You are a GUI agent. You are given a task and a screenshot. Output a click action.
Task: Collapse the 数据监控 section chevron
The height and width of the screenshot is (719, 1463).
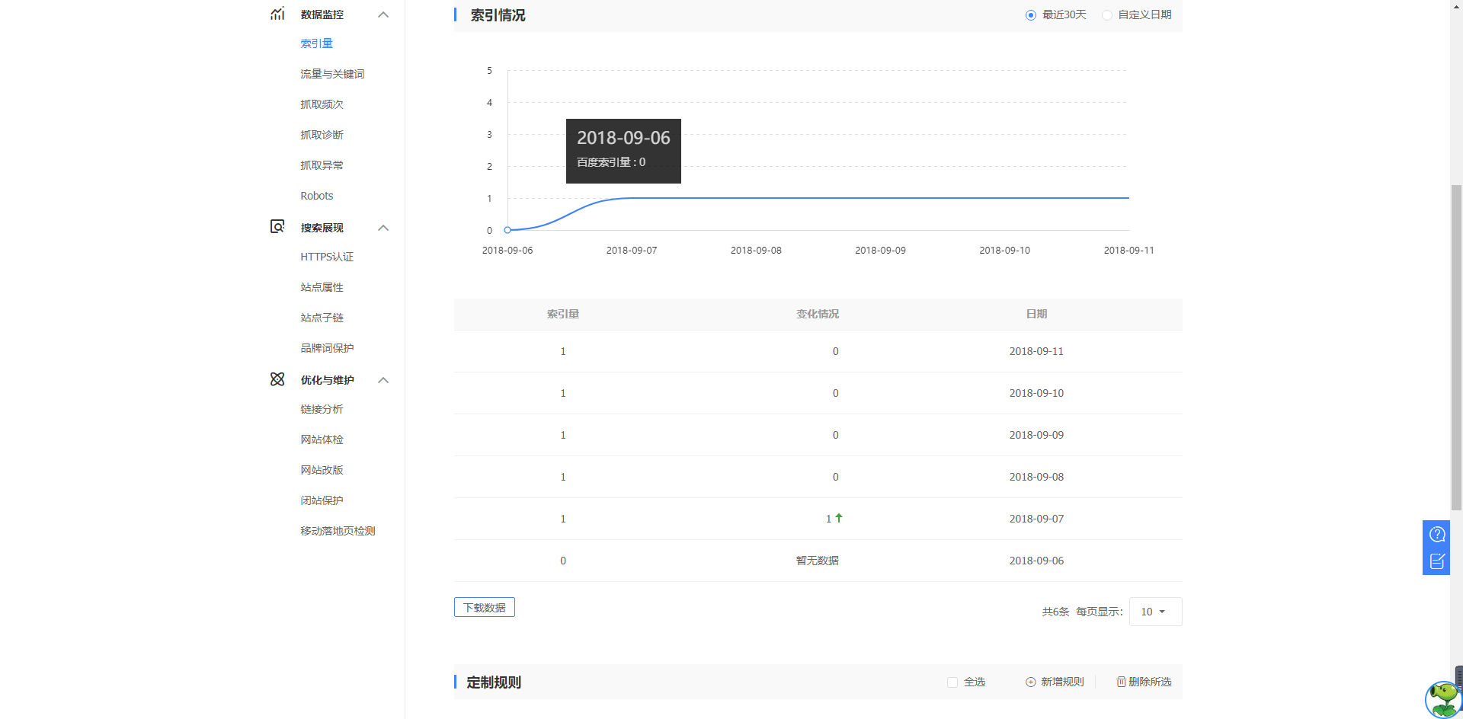383,14
